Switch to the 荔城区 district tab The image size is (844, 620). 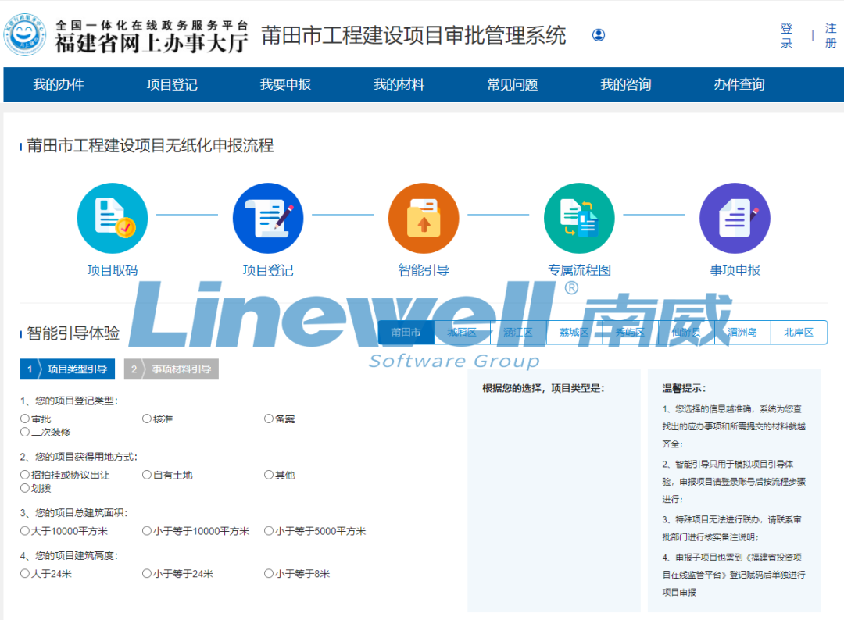coord(574,333)
